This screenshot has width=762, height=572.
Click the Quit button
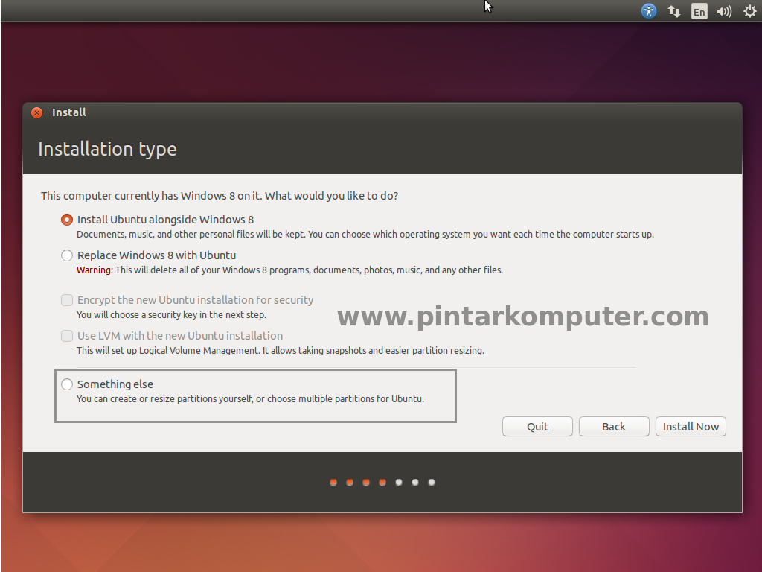pyautogui.click(x=537, y=427)
